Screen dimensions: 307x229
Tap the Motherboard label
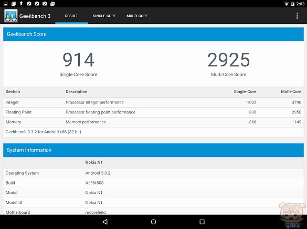(18, 212)
